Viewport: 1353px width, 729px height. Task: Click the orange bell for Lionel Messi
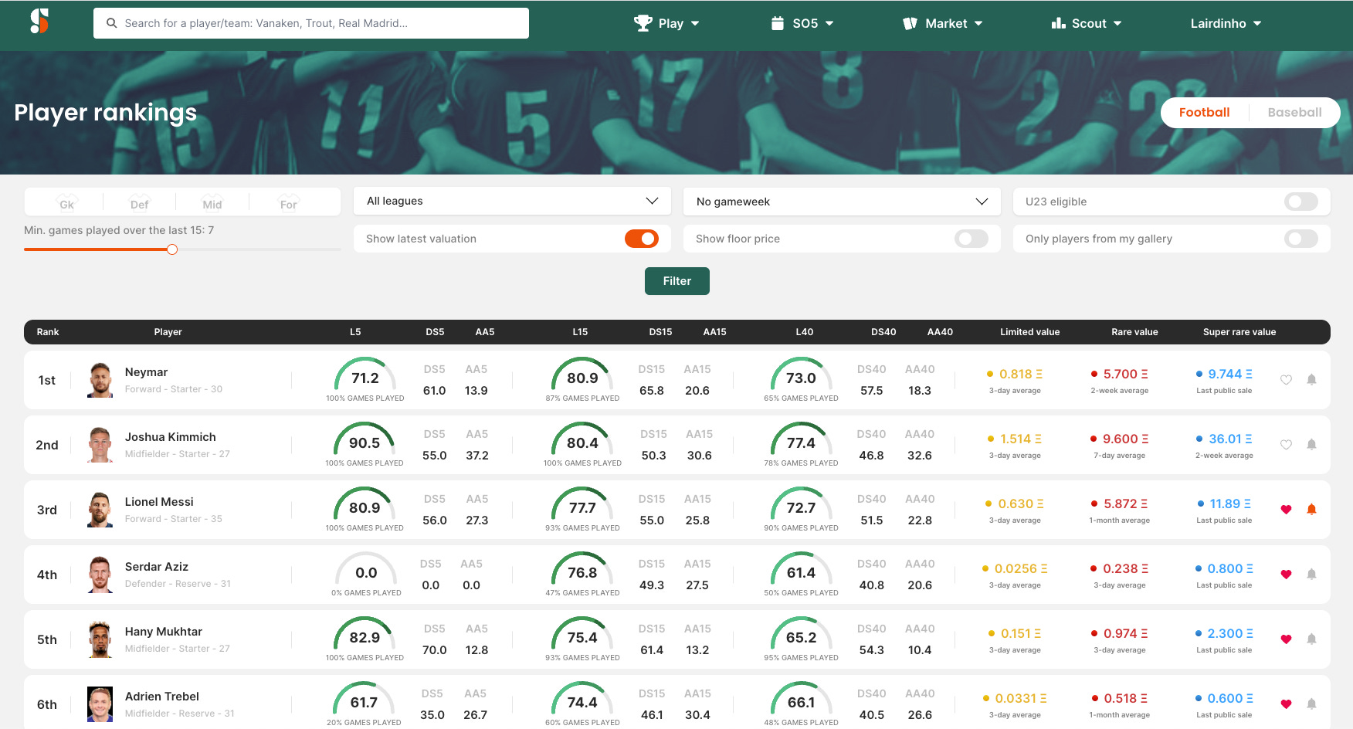(x=1311, y=509)
